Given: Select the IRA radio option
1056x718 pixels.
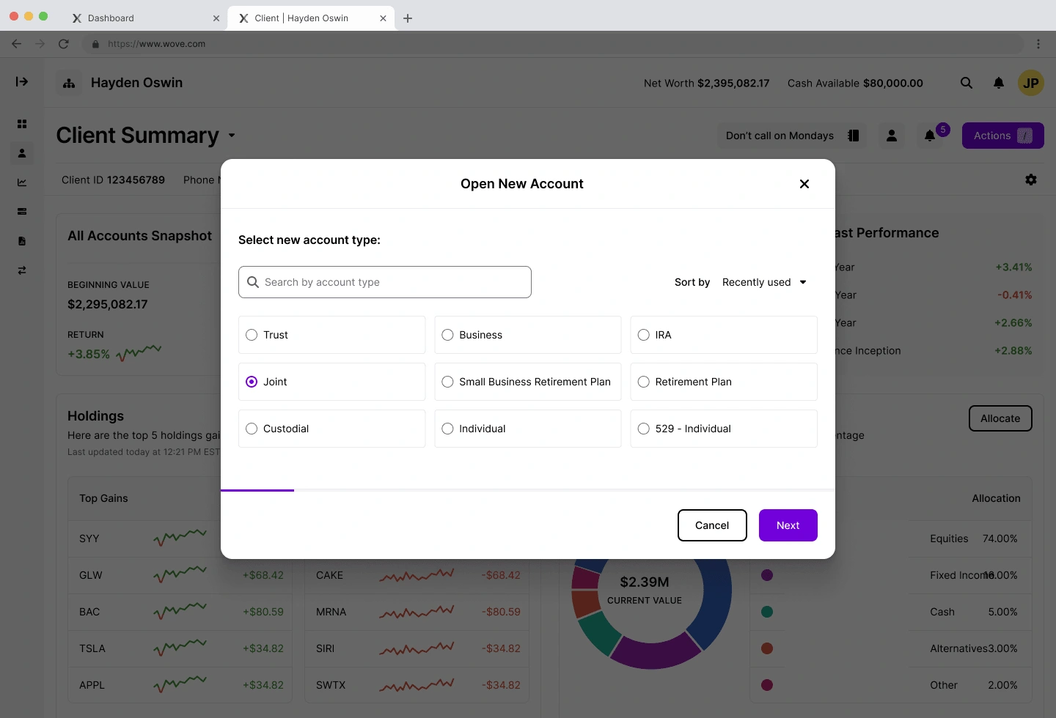Looking at the screenshot, I should coord(644,335).
